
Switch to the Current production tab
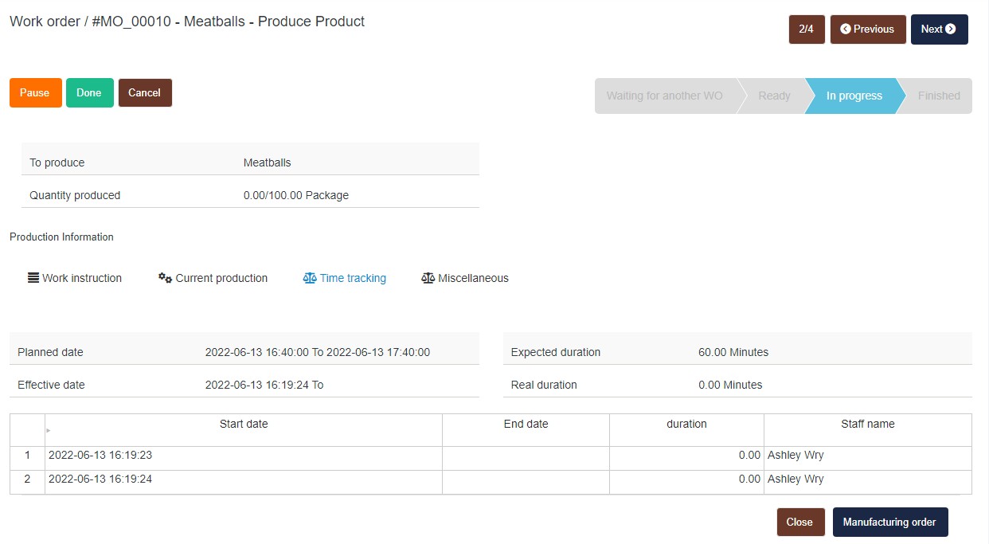pyautogui.click(x=221, y=278)
